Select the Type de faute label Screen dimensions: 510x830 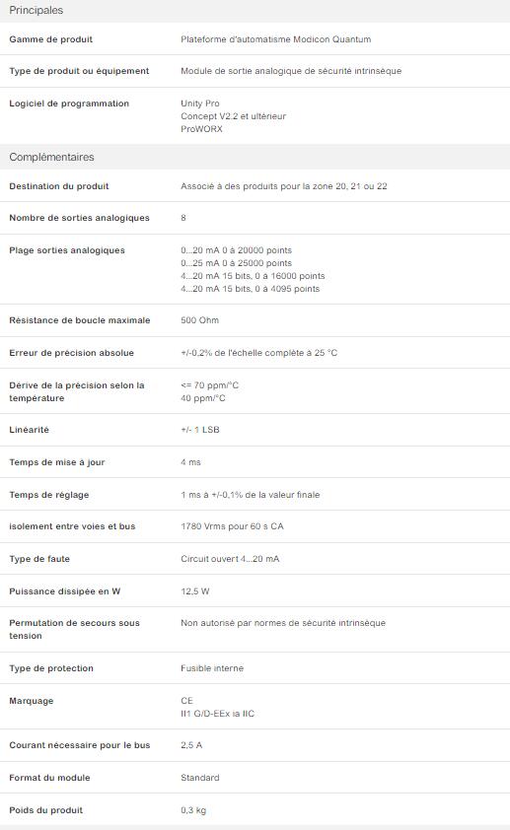pos(39,559)
